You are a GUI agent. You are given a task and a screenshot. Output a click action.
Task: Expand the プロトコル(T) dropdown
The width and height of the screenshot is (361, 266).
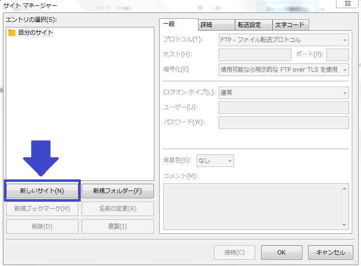click(284, 40)
